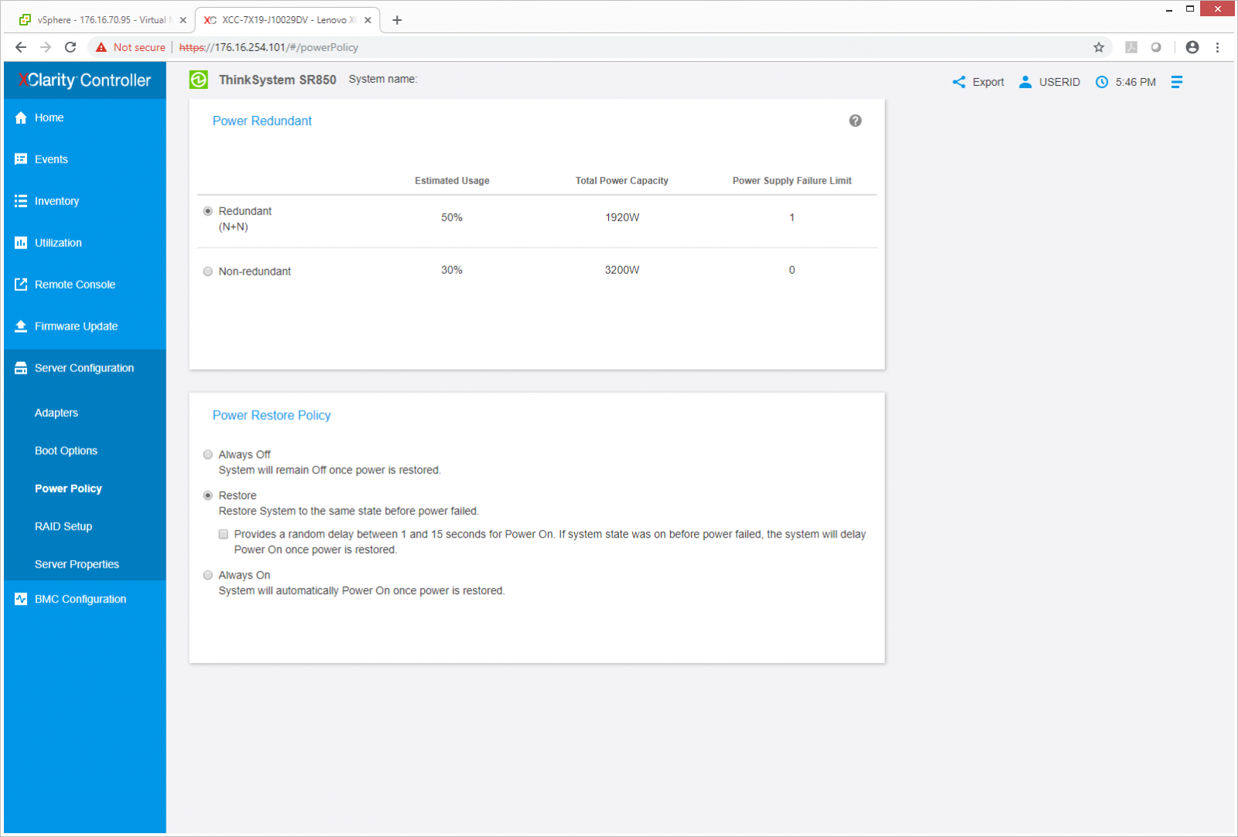The image size is (1238, 837).
Task: Go to Boot Options page
Action: 66,451
